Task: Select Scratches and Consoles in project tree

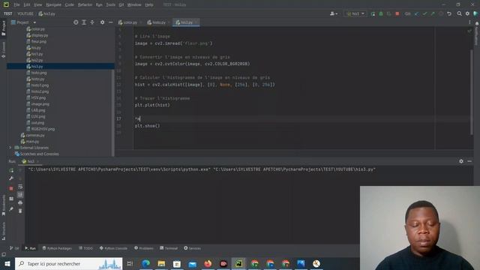Action: coord(37,154)
